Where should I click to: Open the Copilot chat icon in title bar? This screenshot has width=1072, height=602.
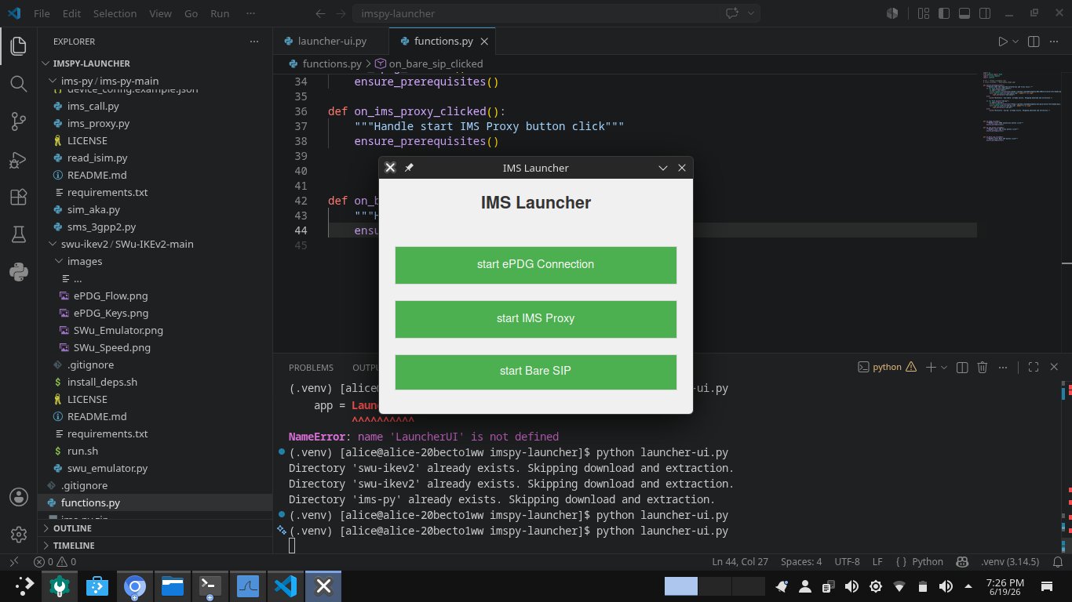(733, 13)
